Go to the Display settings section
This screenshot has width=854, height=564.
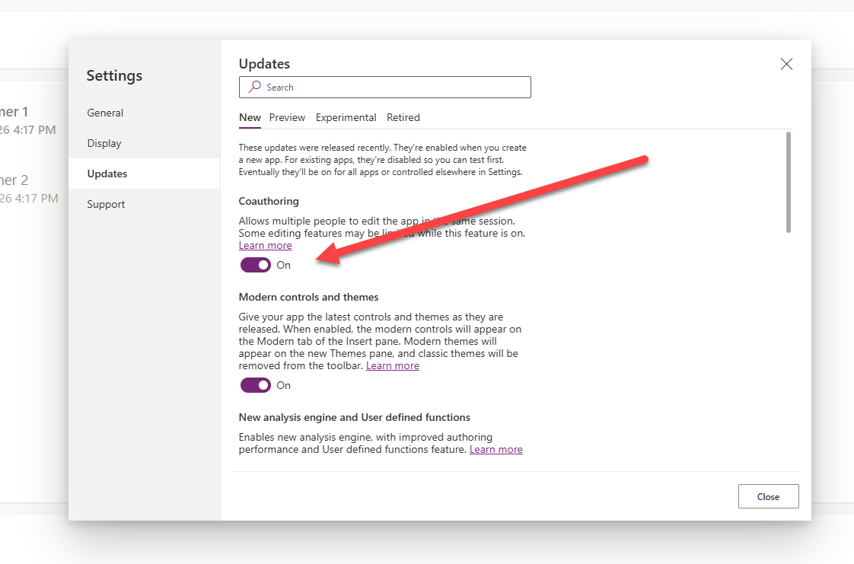pos(104,143)
